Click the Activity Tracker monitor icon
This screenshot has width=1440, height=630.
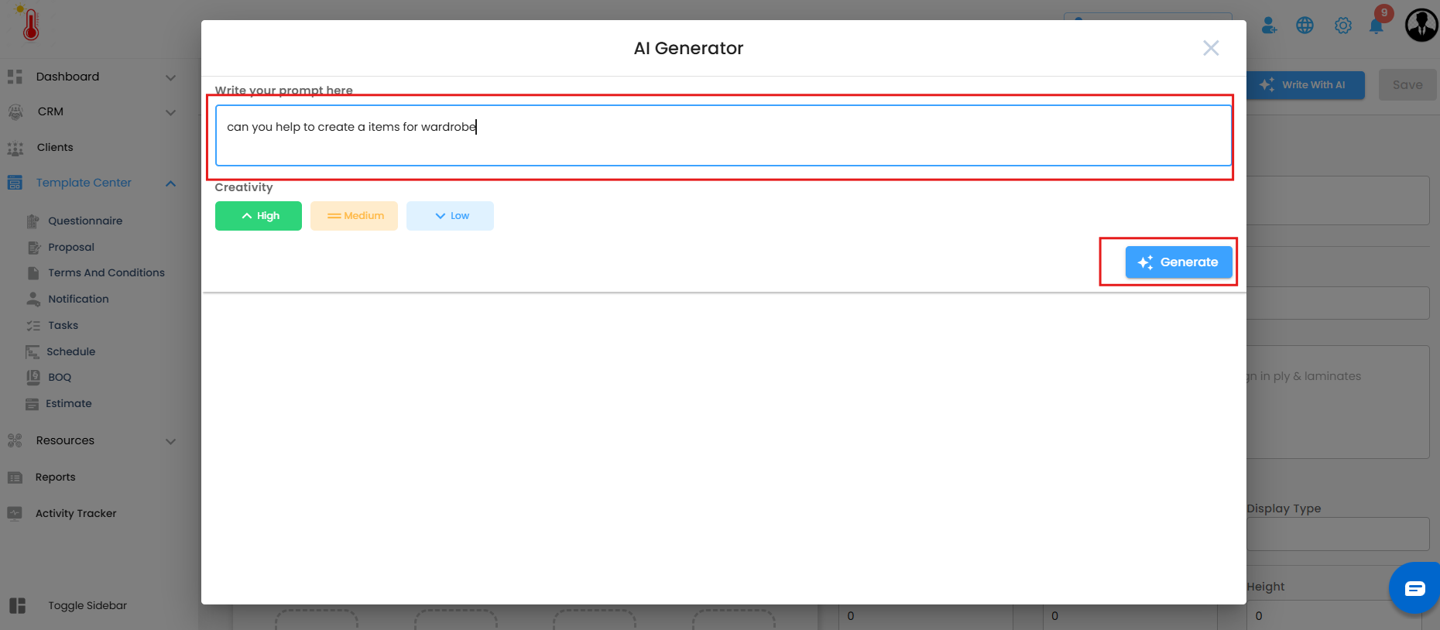point(15,513)
